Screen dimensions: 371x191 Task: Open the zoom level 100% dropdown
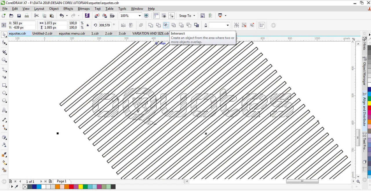click(139, 16)
